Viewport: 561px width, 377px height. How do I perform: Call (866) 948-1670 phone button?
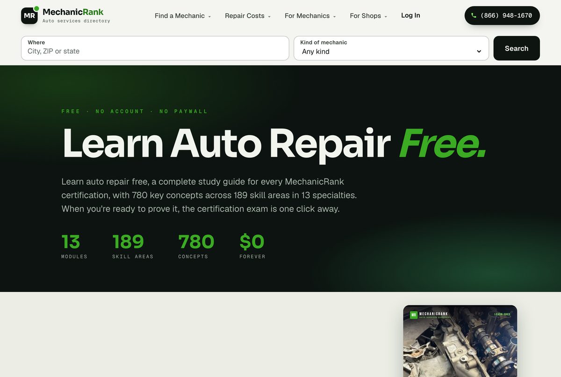coord(502,15)
